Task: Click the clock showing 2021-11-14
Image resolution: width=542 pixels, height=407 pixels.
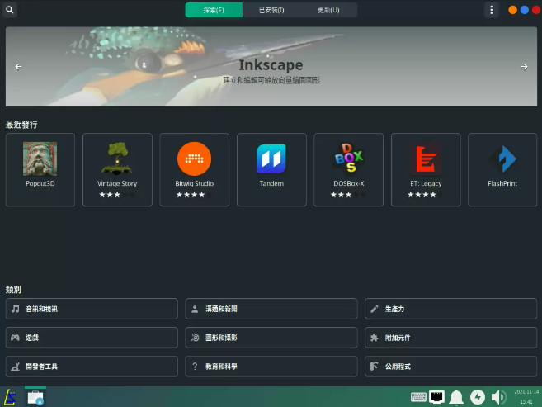Action: (526, 396)
